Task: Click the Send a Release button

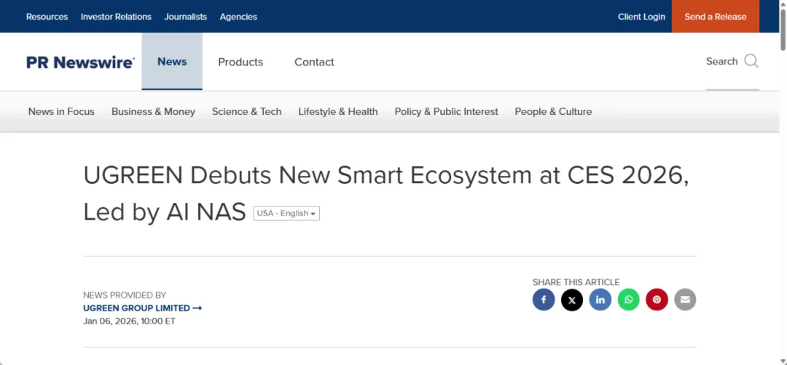Action: (715, 17)
